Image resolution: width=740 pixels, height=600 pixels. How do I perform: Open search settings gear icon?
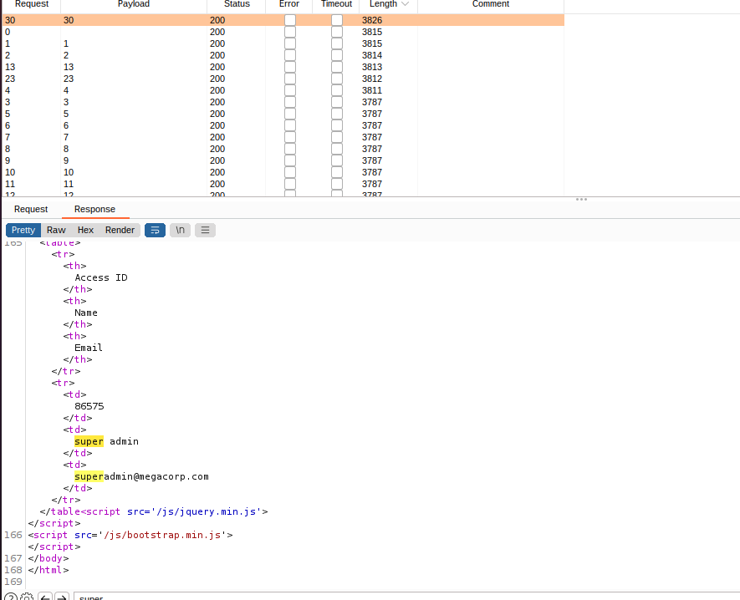click(x=27, y=597)
